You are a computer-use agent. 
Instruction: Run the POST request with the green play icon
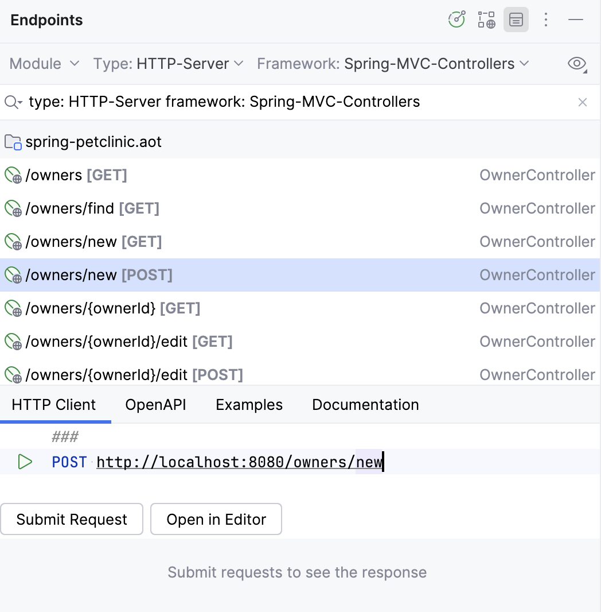[x=25, y=462]
